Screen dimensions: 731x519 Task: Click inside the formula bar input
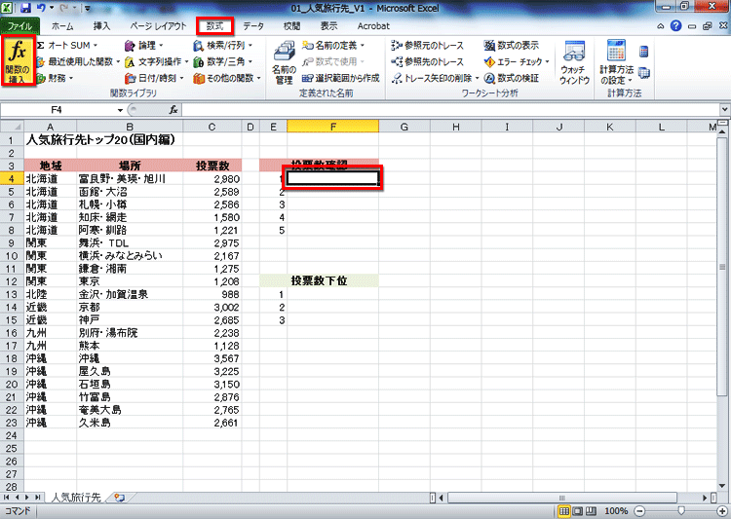pos(450,110)
